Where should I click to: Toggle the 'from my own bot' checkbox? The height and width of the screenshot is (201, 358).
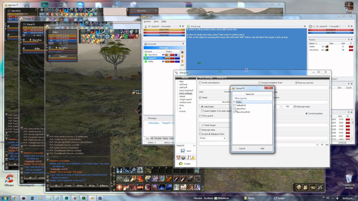click(296, 83)
